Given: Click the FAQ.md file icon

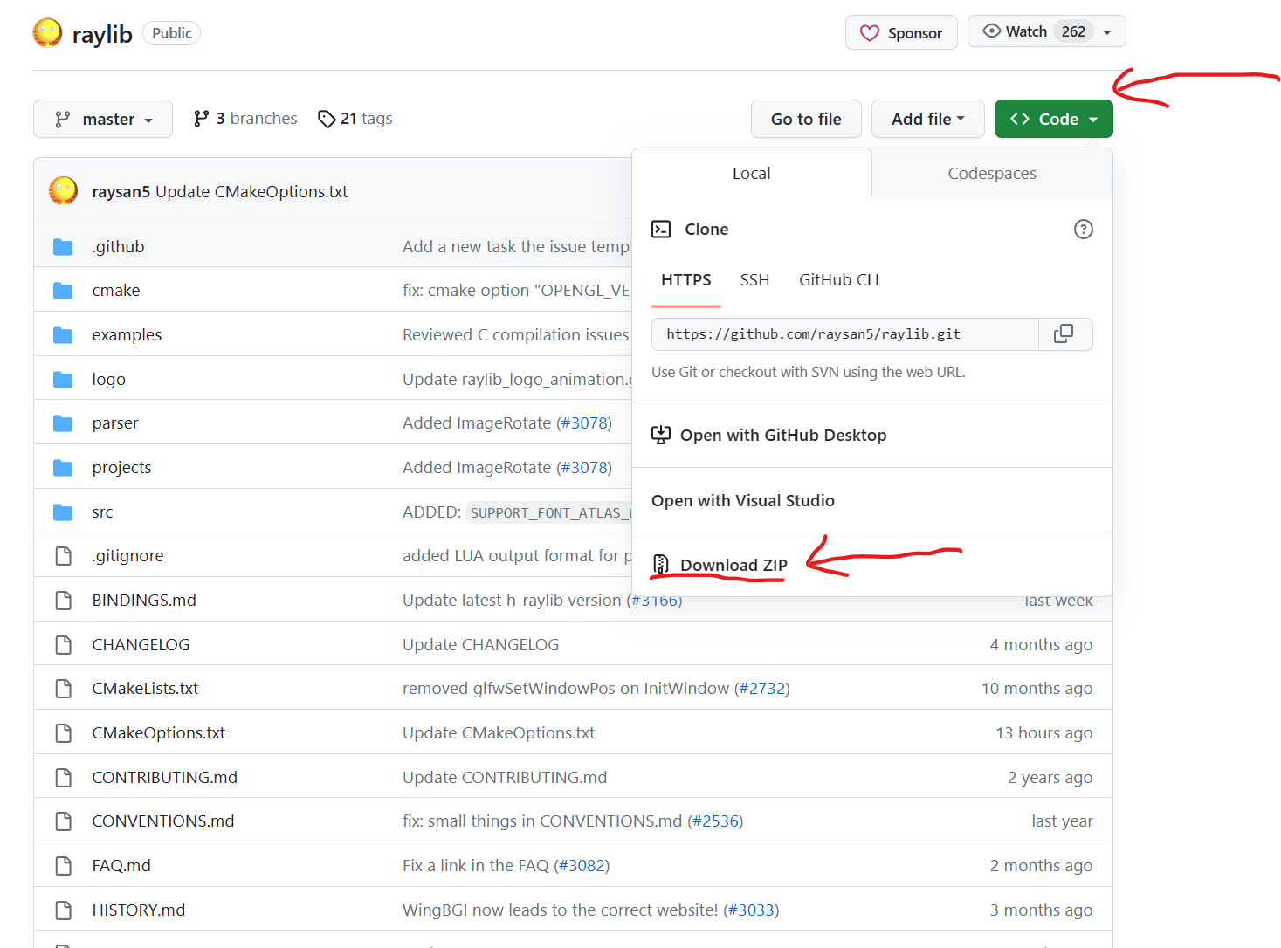Looking at the screenshot, I should point(63,866).
